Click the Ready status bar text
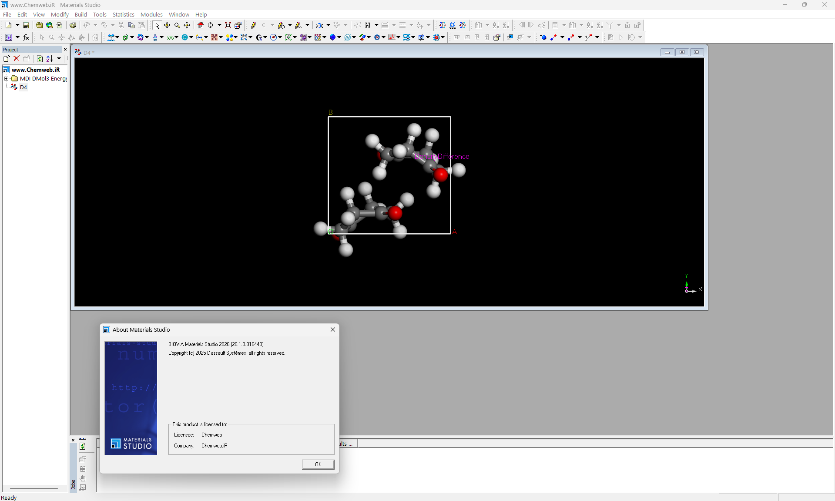The image size is (835, 501). [x=9, y=498]
